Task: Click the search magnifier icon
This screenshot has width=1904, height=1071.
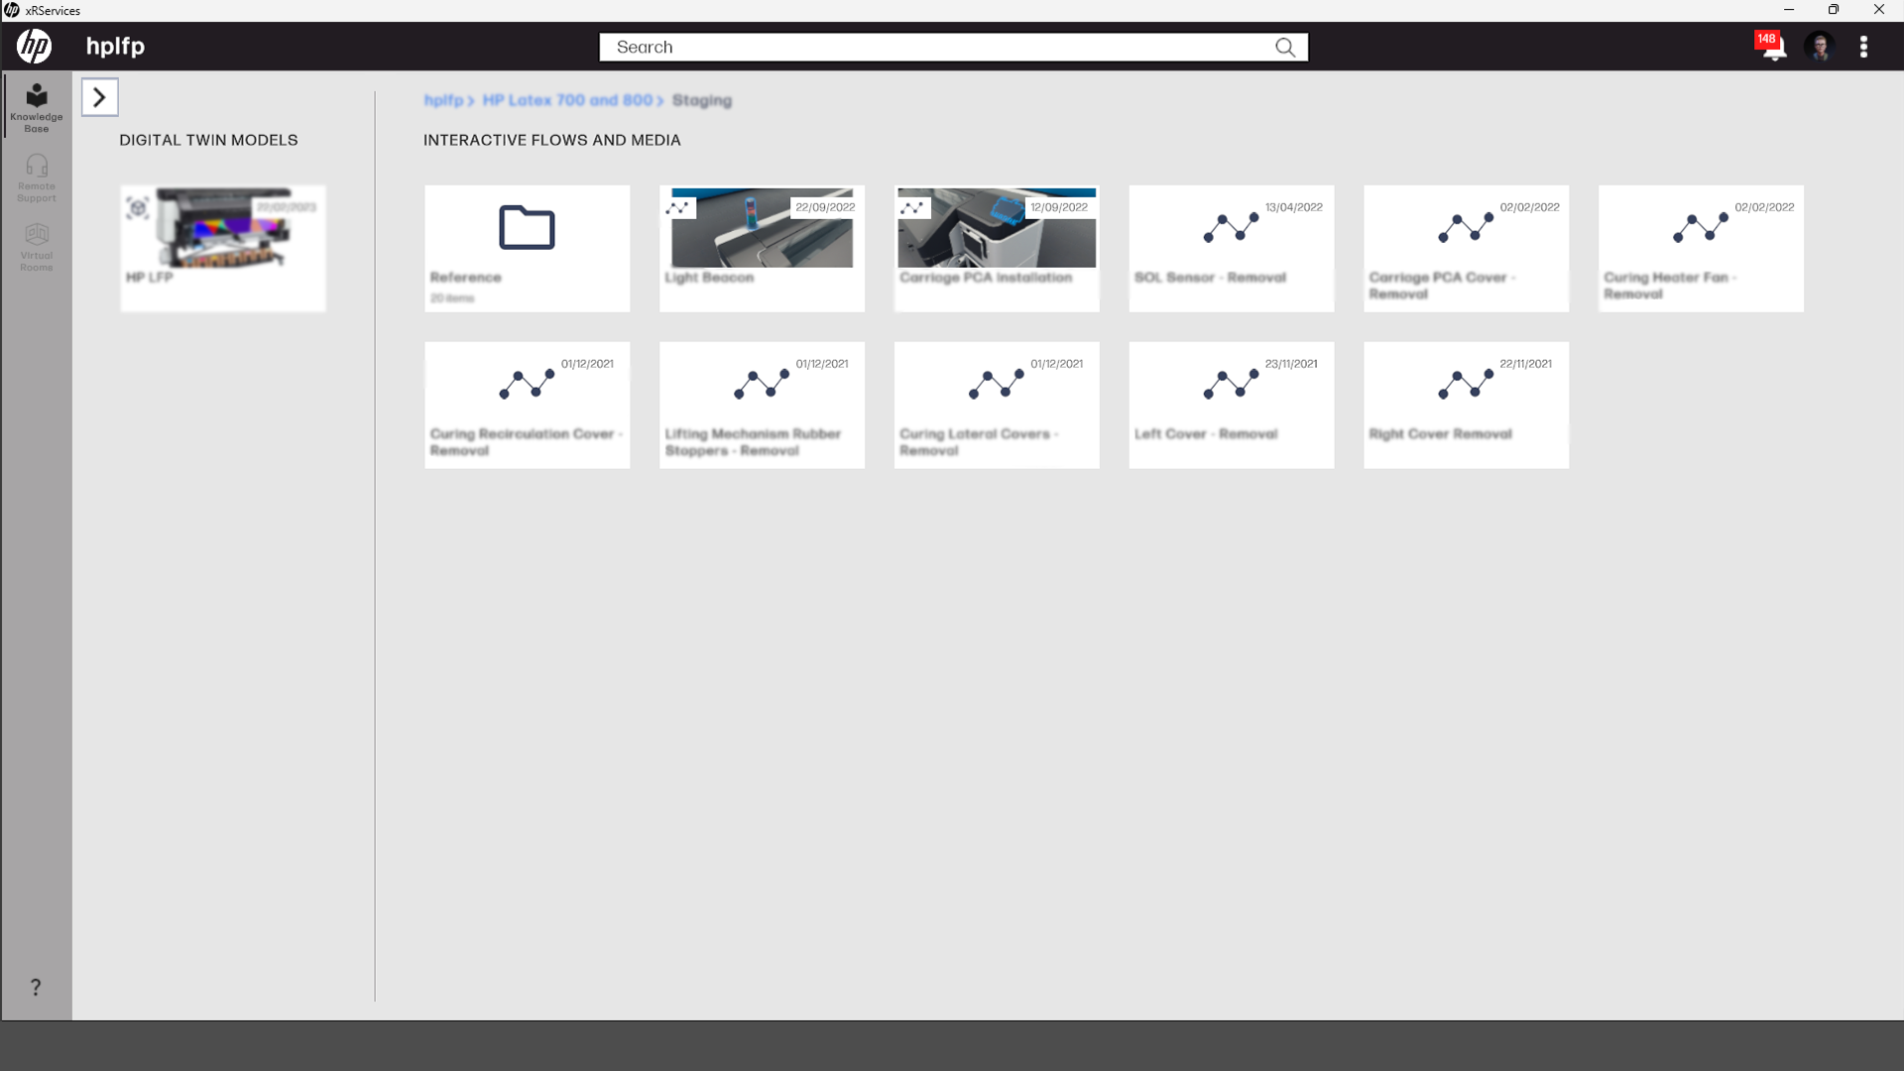Action: tap(1285, 47)
